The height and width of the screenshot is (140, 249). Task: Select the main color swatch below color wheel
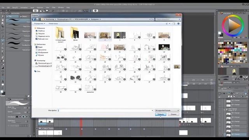click(x=219, y=33)
